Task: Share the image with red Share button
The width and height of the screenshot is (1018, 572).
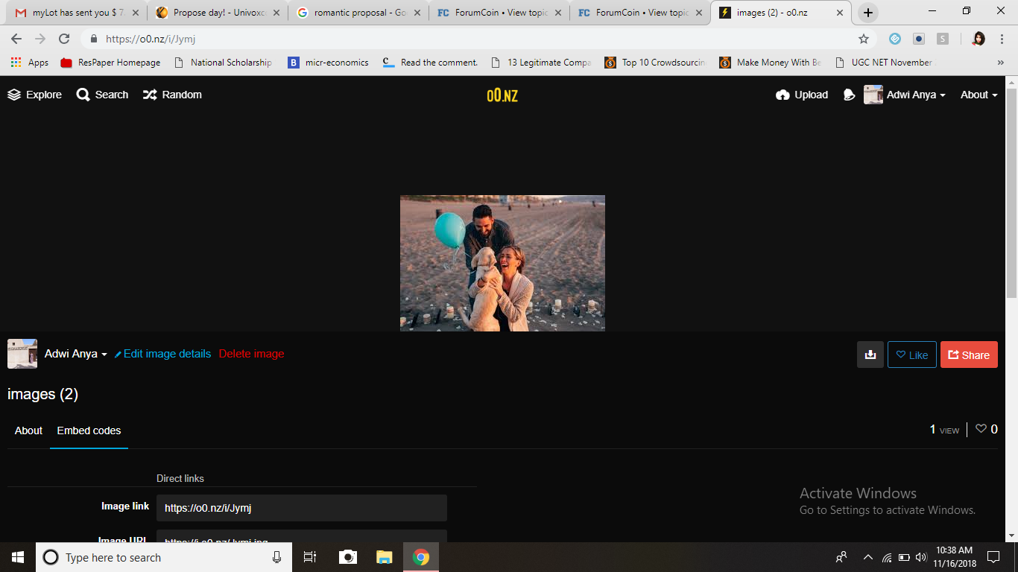Action: pos(969,355)
